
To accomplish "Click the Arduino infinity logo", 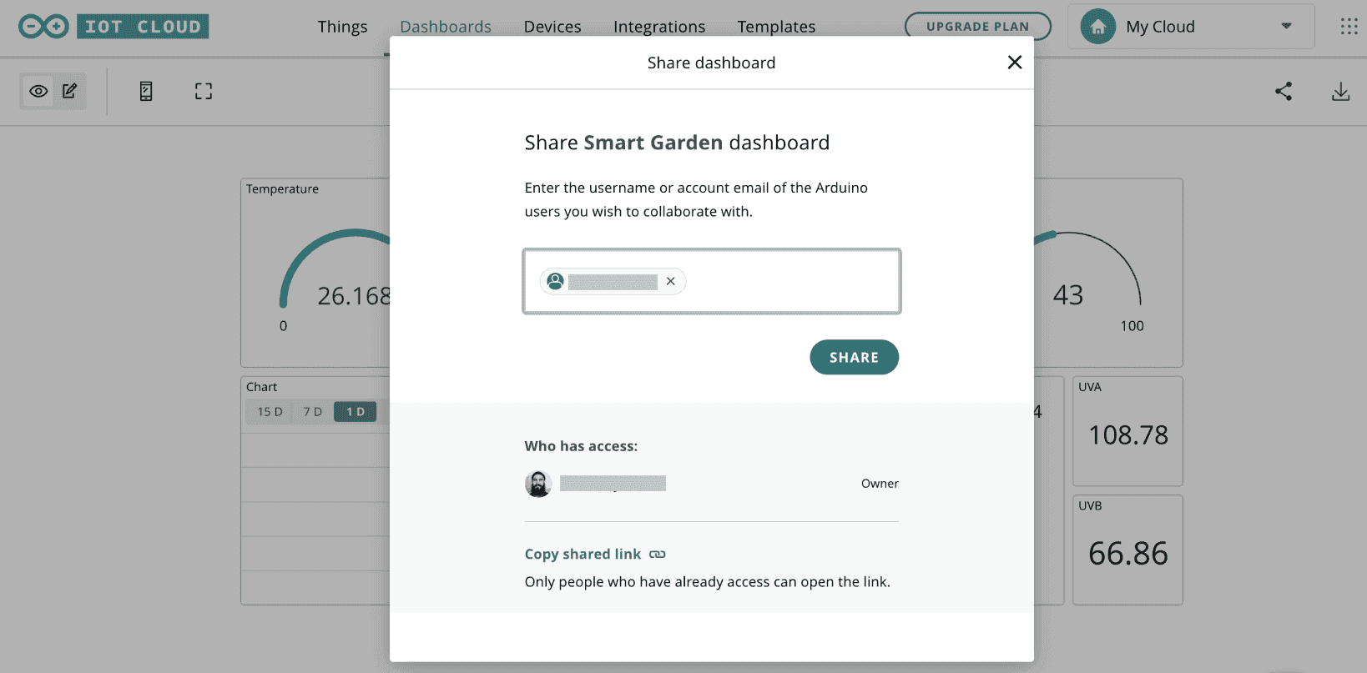I will pos(43,27).
